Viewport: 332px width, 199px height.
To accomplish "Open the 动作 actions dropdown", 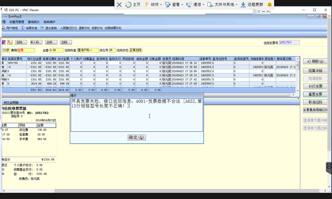I will [153, 5].
